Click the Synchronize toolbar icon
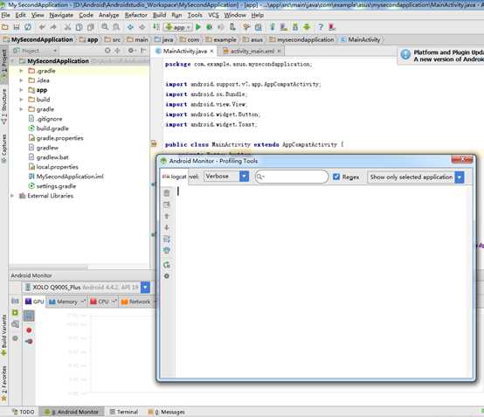This screenshot has width=484, height=417. (x=28, y=27)
